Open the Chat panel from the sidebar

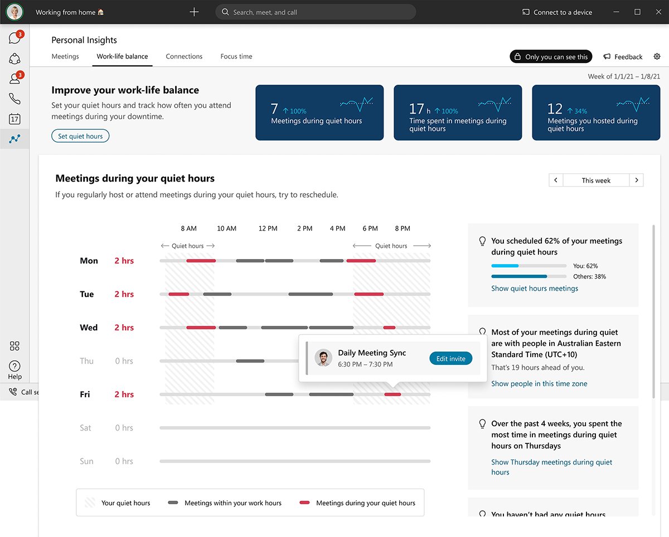15,37
